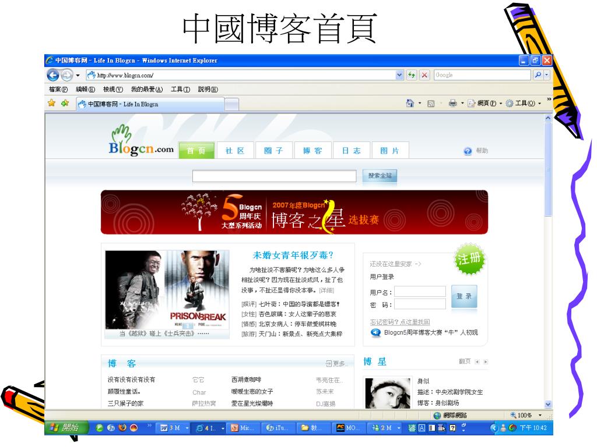The height and width of the screenshot is (447, 597).
Task: Select the 日志 navigation tab
Action: pyautogui.click(x=350, y=151)
